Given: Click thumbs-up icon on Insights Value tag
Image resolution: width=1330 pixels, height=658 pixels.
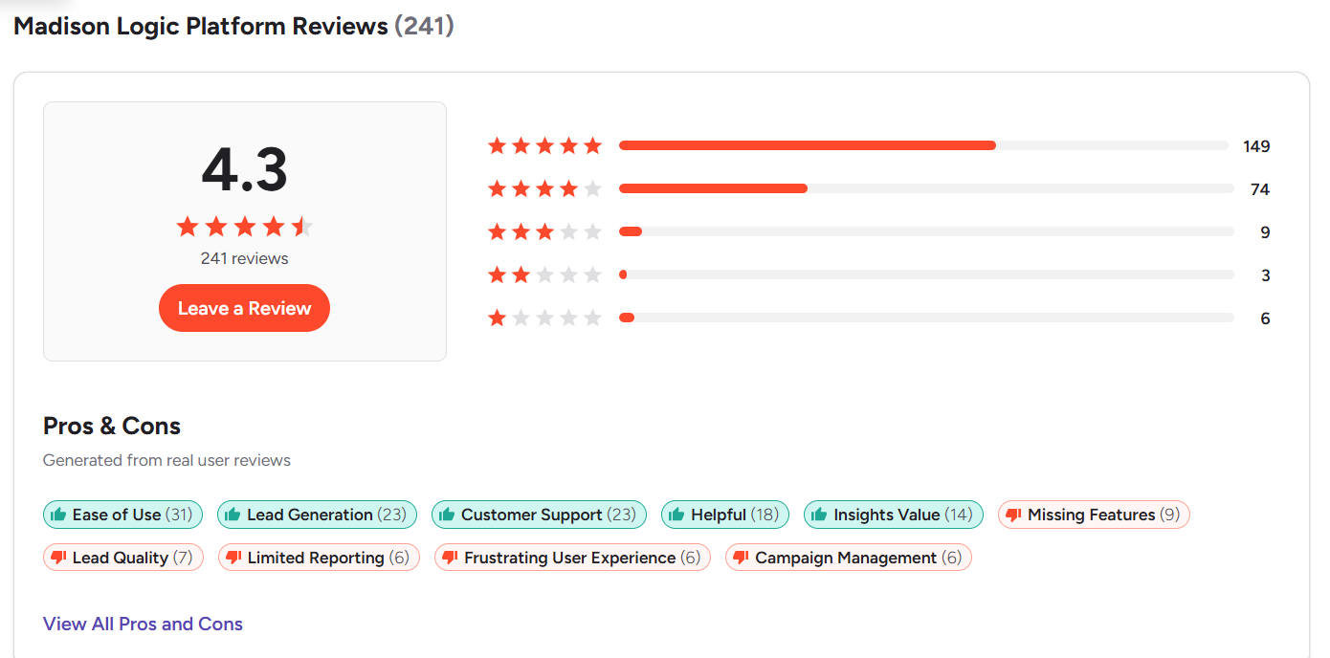Looking at the screenshot, I should point(820,515).
